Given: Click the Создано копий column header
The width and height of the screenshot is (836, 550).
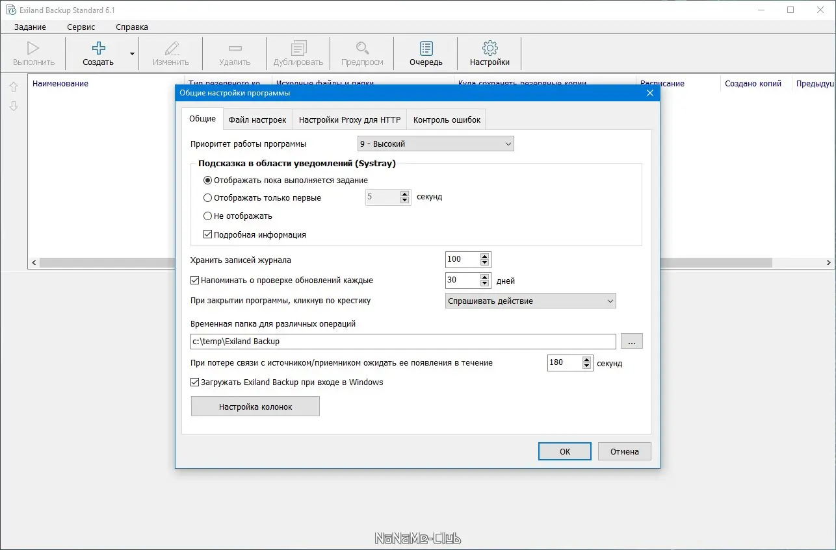Looking at the screenshot, I should click(753, 83).
